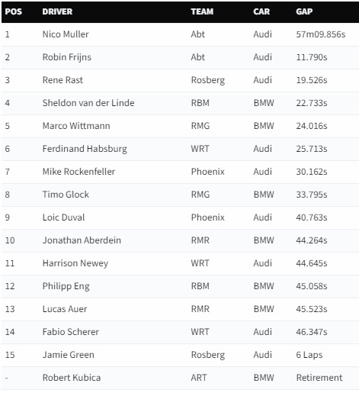
Task: Click Marco Wittmann's name
Action: [x=76, y=126]
